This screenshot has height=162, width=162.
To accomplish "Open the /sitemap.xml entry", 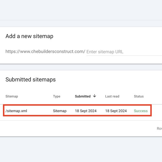I will pos(16,111).
